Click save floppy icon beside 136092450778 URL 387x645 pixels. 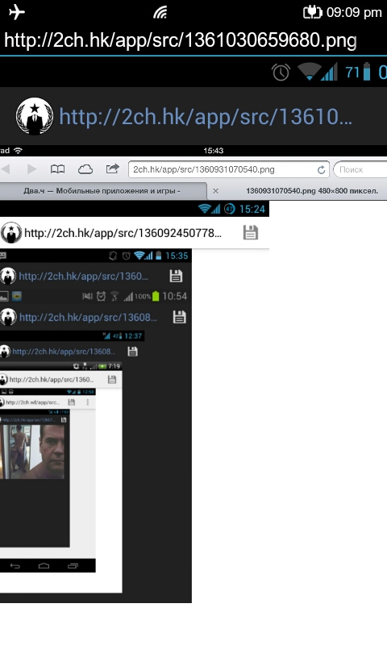pos(251,232)
